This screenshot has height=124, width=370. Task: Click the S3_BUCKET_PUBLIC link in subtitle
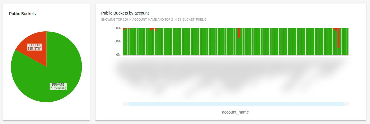(x=193, y=19)
